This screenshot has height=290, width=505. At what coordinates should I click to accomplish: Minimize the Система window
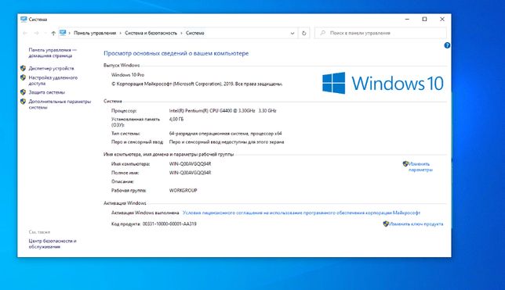click(x=407, y=20)
